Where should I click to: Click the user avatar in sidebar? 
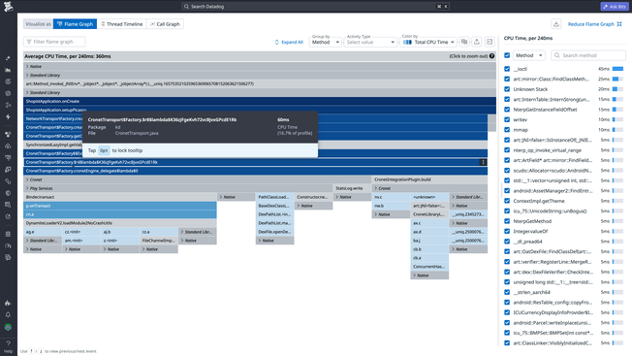8,327
